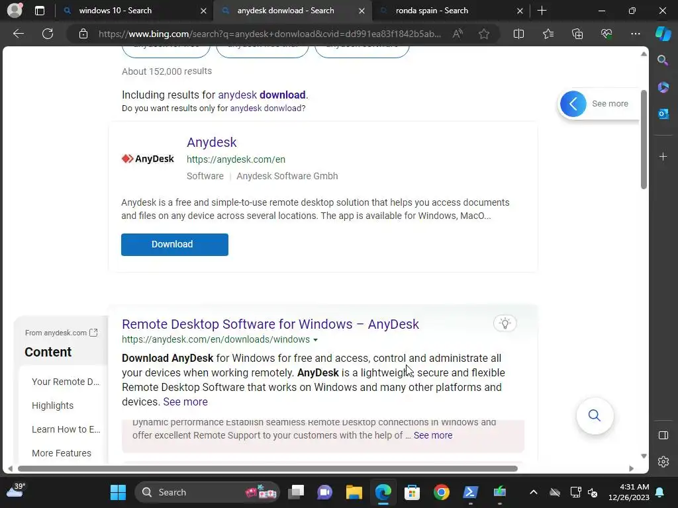Open File Explorer from the taskbar
This screenshot has width=678, height=508.
354,492
